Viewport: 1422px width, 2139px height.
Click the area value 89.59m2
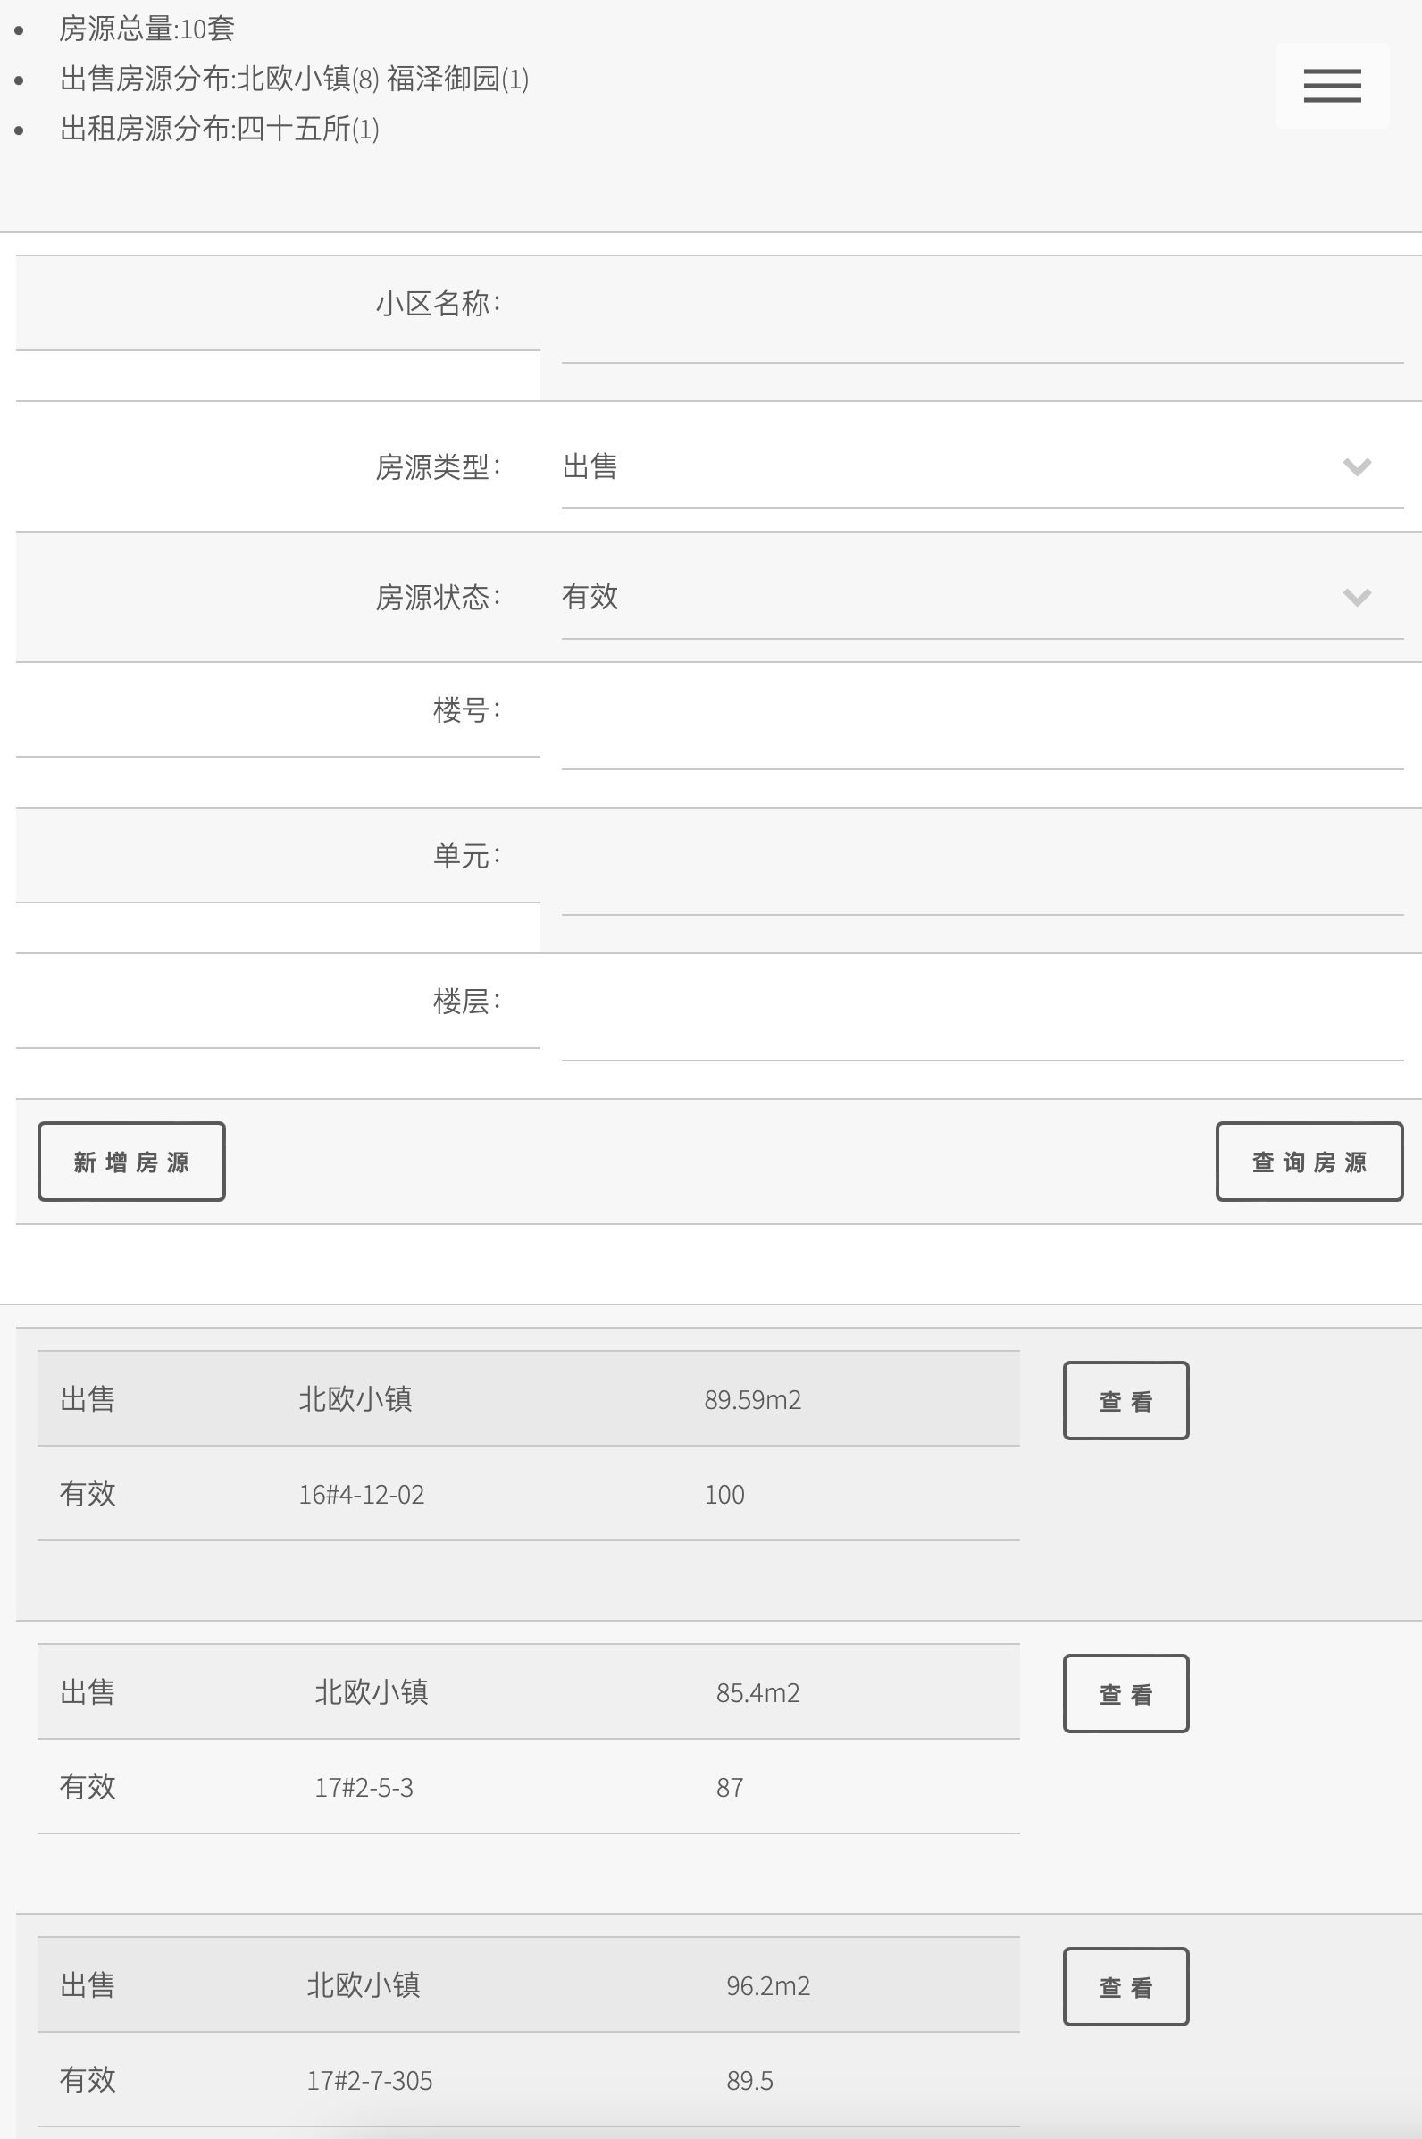(x=753, y=1400)
